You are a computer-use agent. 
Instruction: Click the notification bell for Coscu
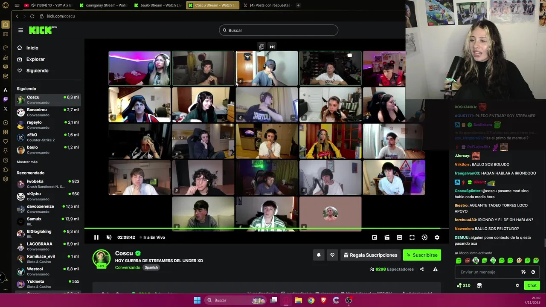tap(319, 255)
